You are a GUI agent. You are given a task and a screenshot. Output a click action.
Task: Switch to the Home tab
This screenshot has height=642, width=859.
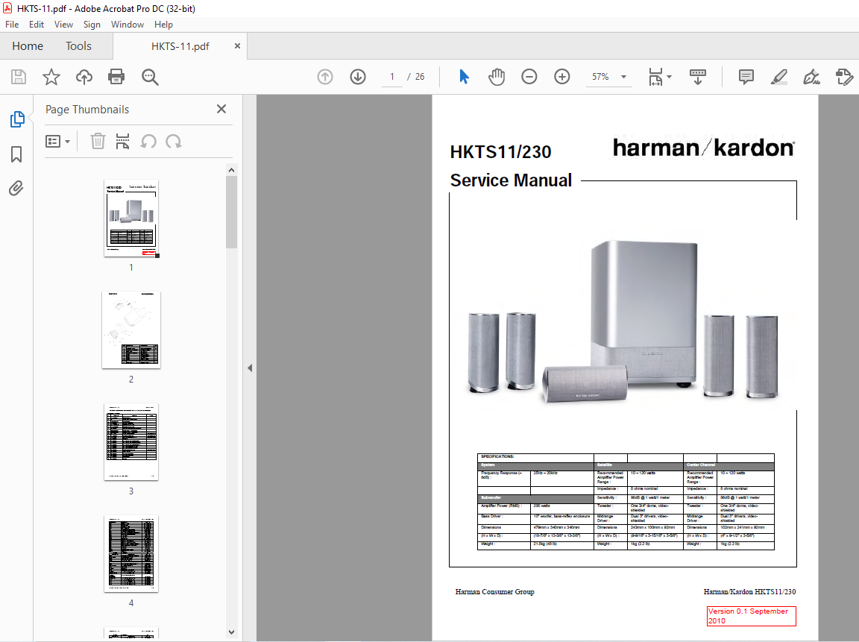(28, 46)
